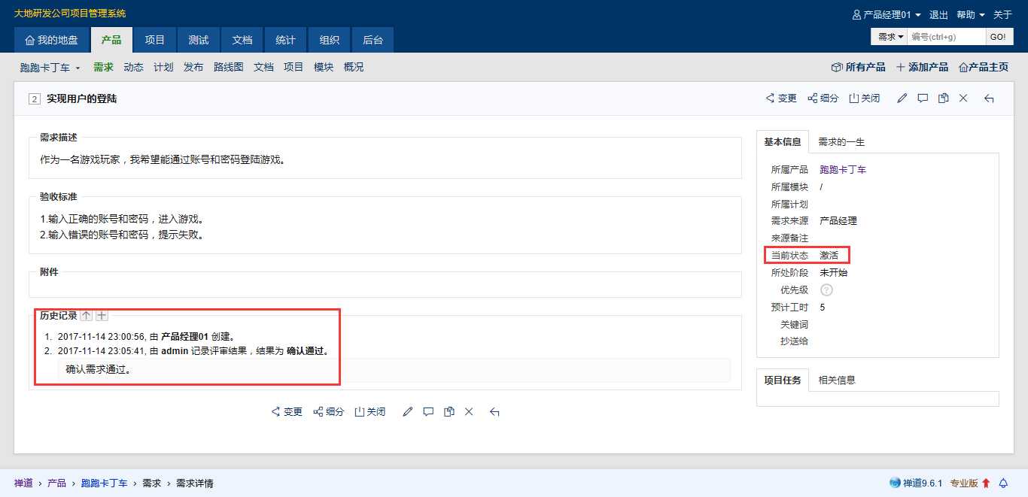Switch to the 项目 main tab

coord(155,40)
